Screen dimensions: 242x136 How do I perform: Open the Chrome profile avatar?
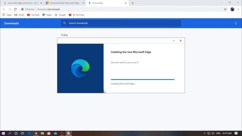pos(232,9)
